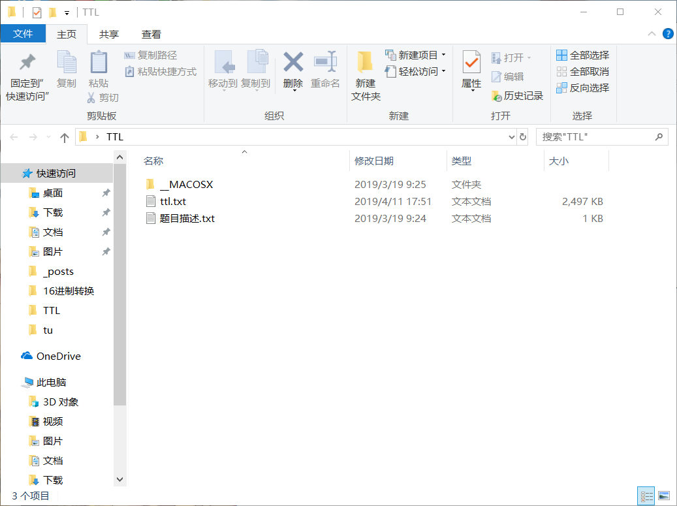Refresh the current folder
This screenshot has height=506, width=677.
(x=523, y=137)
